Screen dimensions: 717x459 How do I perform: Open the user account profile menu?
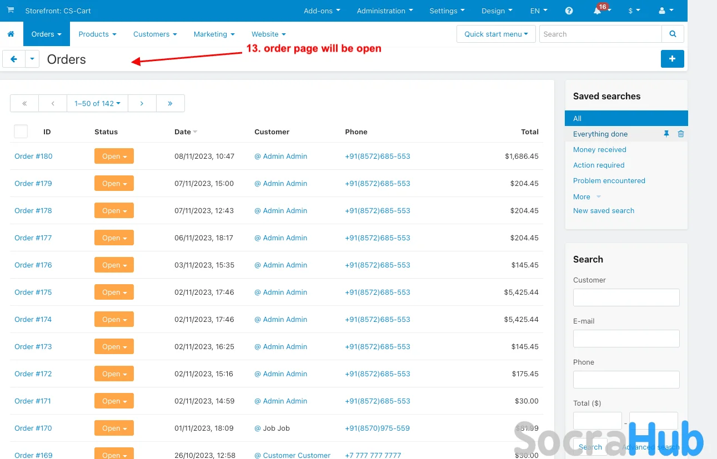pos(665,11)
